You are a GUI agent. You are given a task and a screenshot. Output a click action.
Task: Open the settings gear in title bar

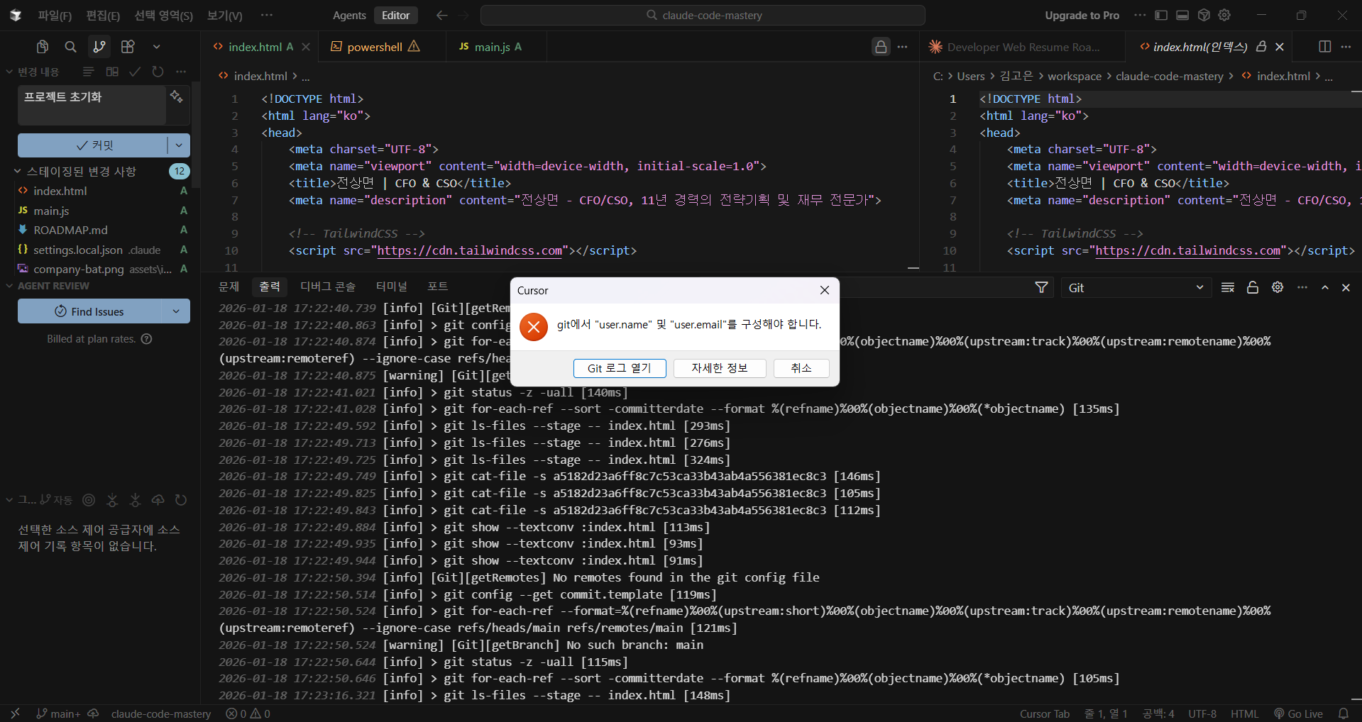[1224, 15]
